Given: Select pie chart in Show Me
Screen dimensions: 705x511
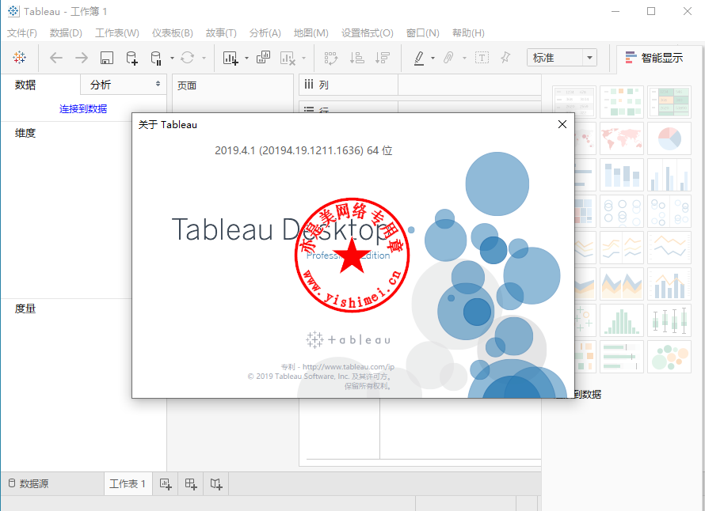Looking at the screenshot, I should click(669, 138).
